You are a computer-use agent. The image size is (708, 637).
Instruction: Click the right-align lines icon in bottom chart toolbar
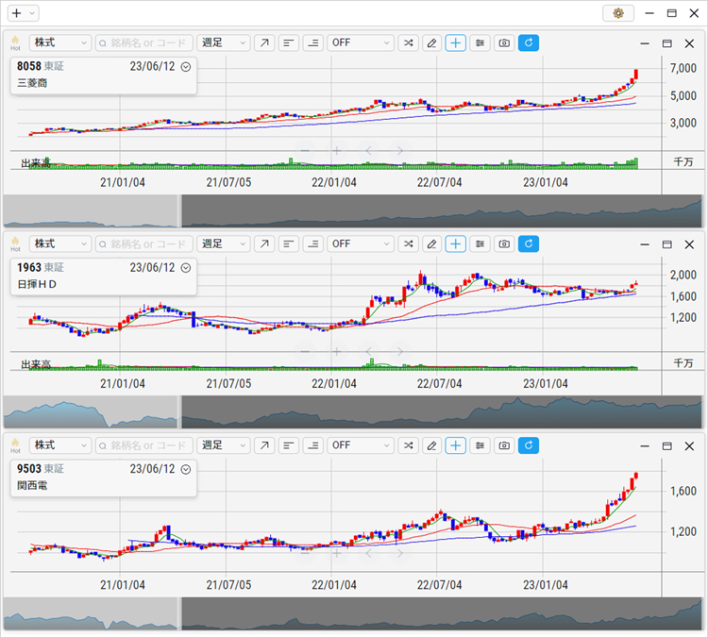pos(312,444)
